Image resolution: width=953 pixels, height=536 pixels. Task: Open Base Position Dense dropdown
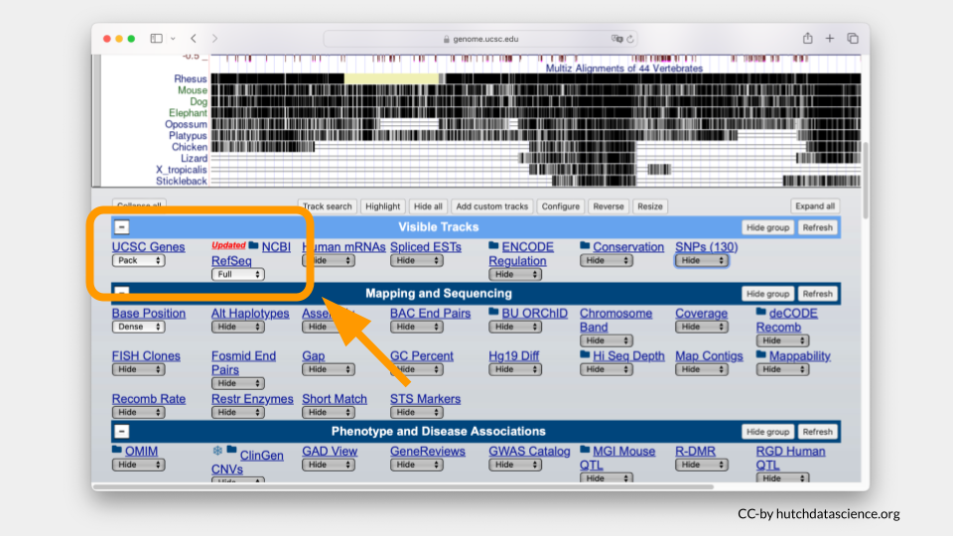(139, 327)
